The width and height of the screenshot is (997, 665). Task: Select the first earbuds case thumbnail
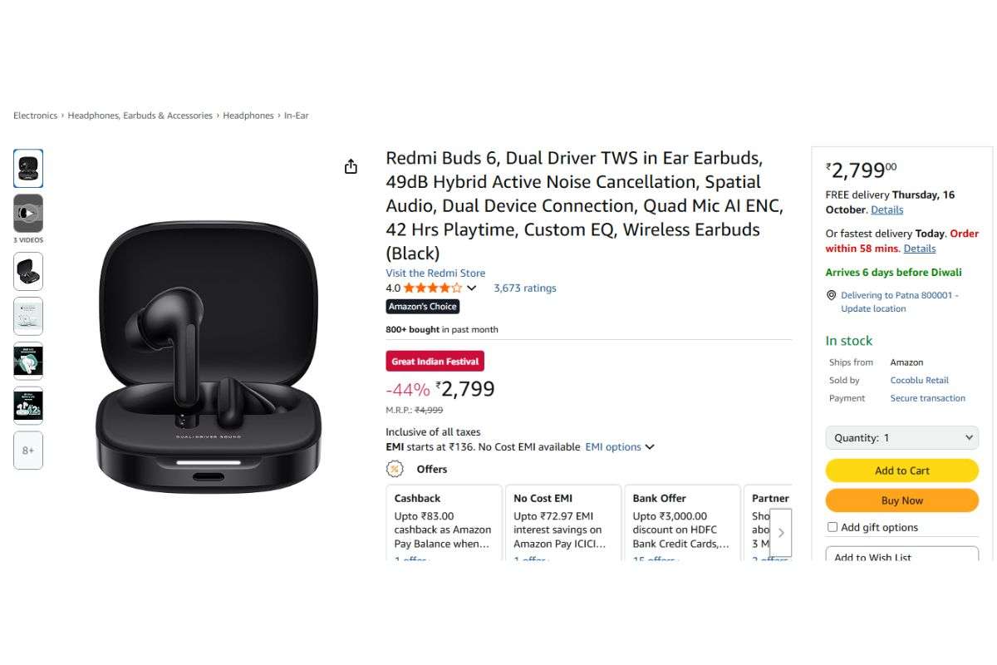coord(28,168)
